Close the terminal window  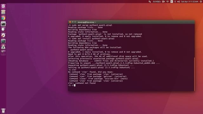tap(70, 22)
